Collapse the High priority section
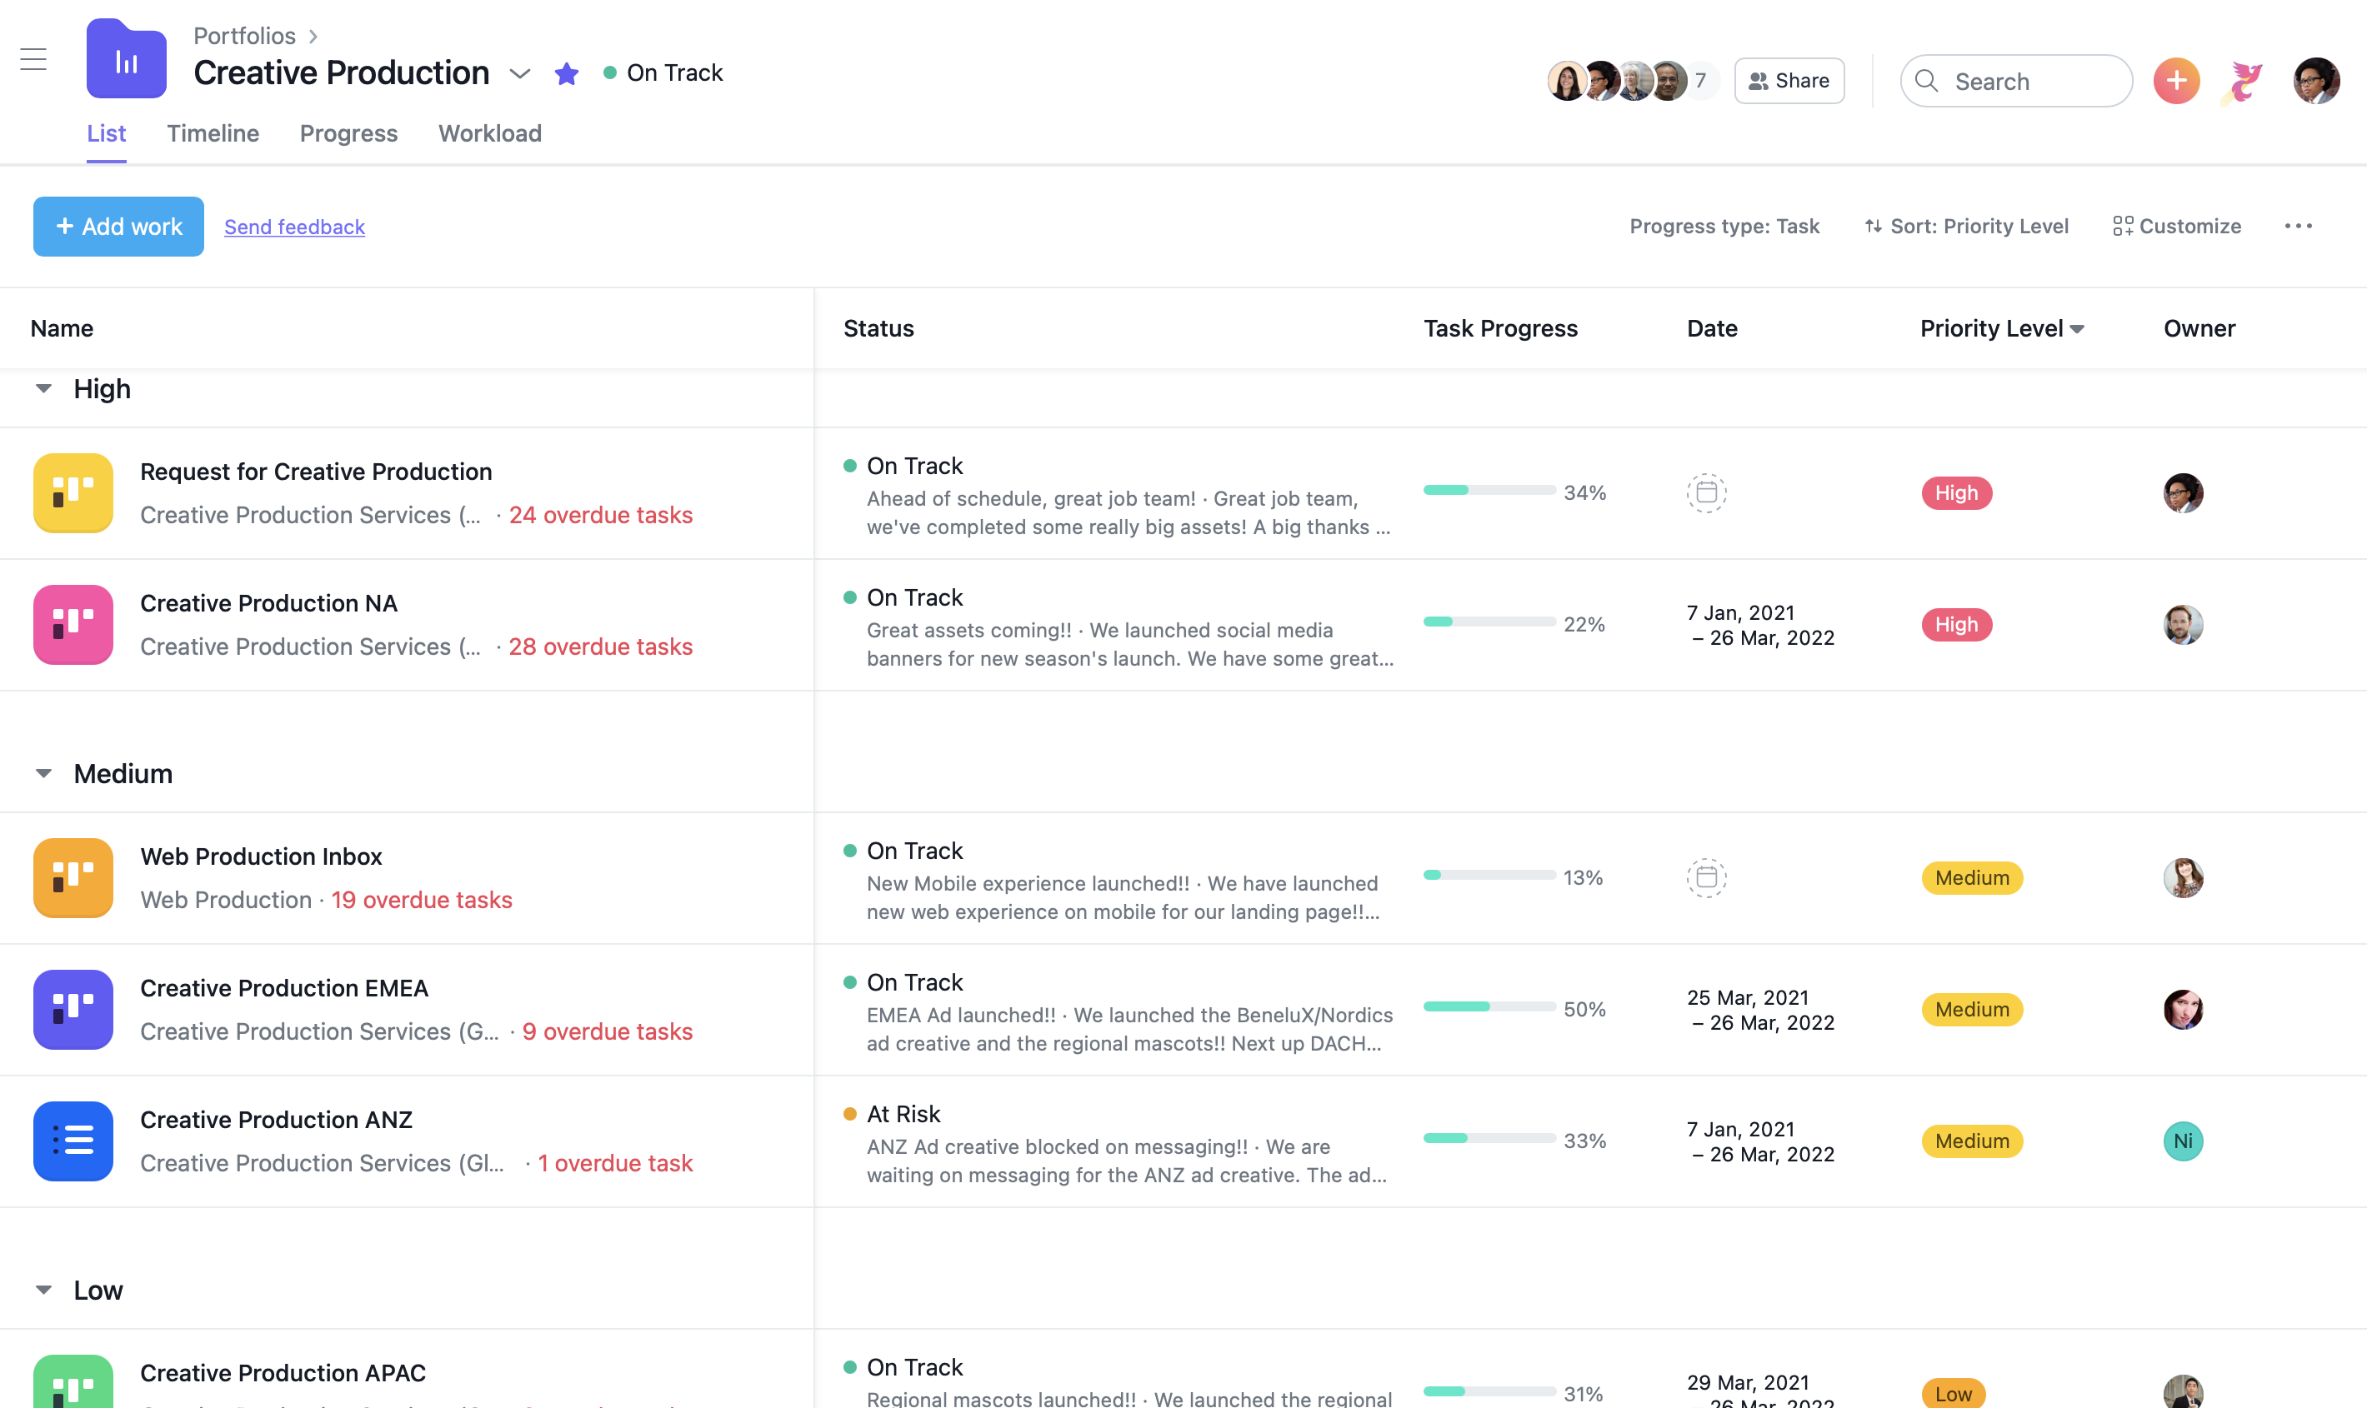This screenshot has height=1408, width=2367. [43, 387]
